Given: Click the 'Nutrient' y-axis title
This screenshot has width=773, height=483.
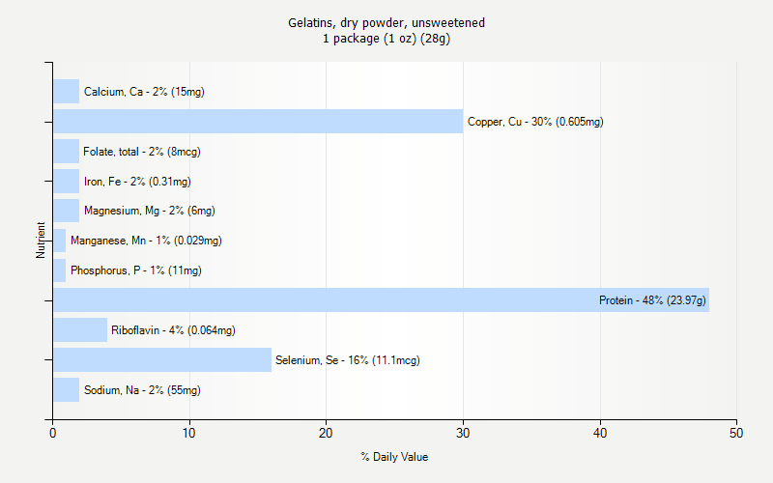Looking at the screenshot, I should tap(42, 241).
